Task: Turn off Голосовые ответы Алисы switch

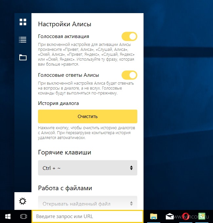Action: [129, 75]
